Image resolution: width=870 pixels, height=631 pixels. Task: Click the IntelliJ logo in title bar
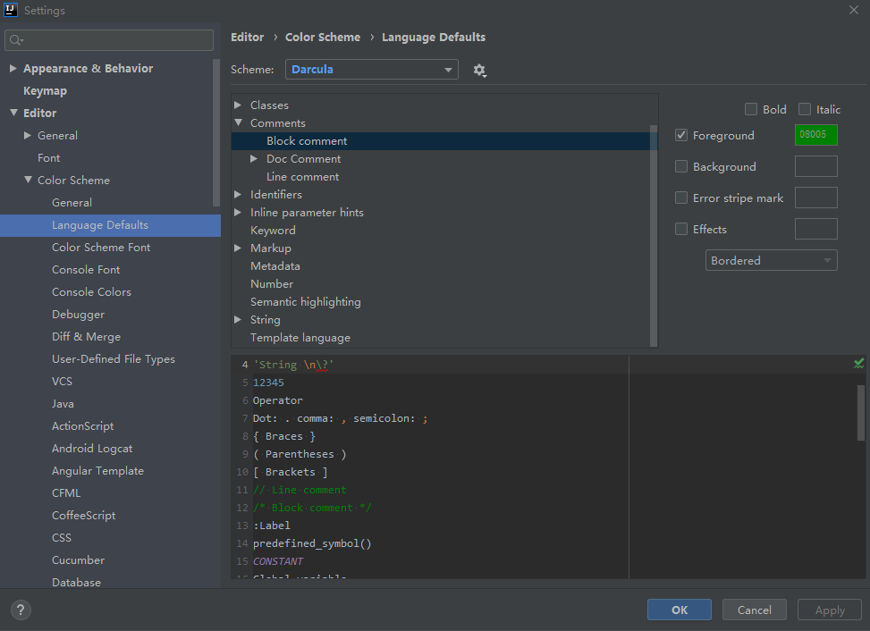(x=11, y=10)
